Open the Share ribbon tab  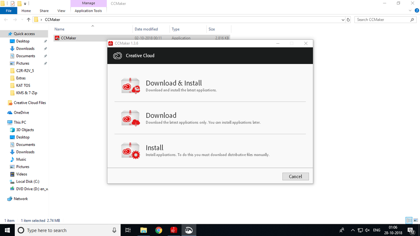point(44,11)
